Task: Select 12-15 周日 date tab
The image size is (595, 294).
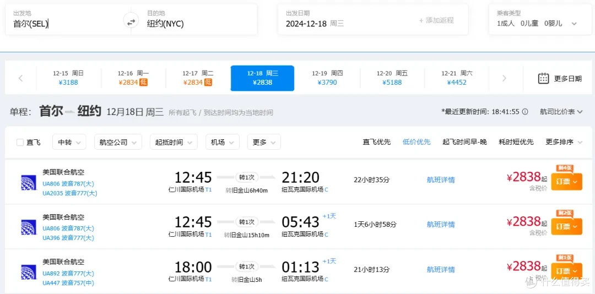Action: click(x=68, y=78)
